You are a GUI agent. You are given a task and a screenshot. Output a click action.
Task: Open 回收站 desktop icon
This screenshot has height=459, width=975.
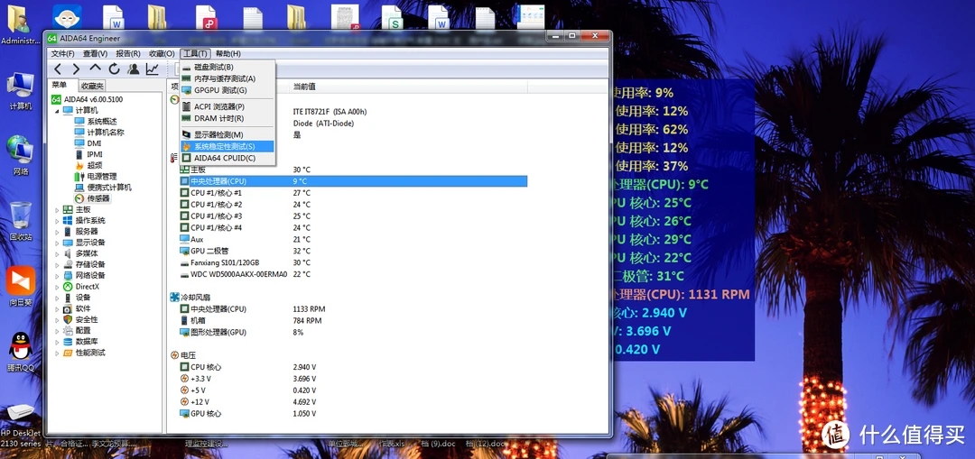[x=21, y=221]
